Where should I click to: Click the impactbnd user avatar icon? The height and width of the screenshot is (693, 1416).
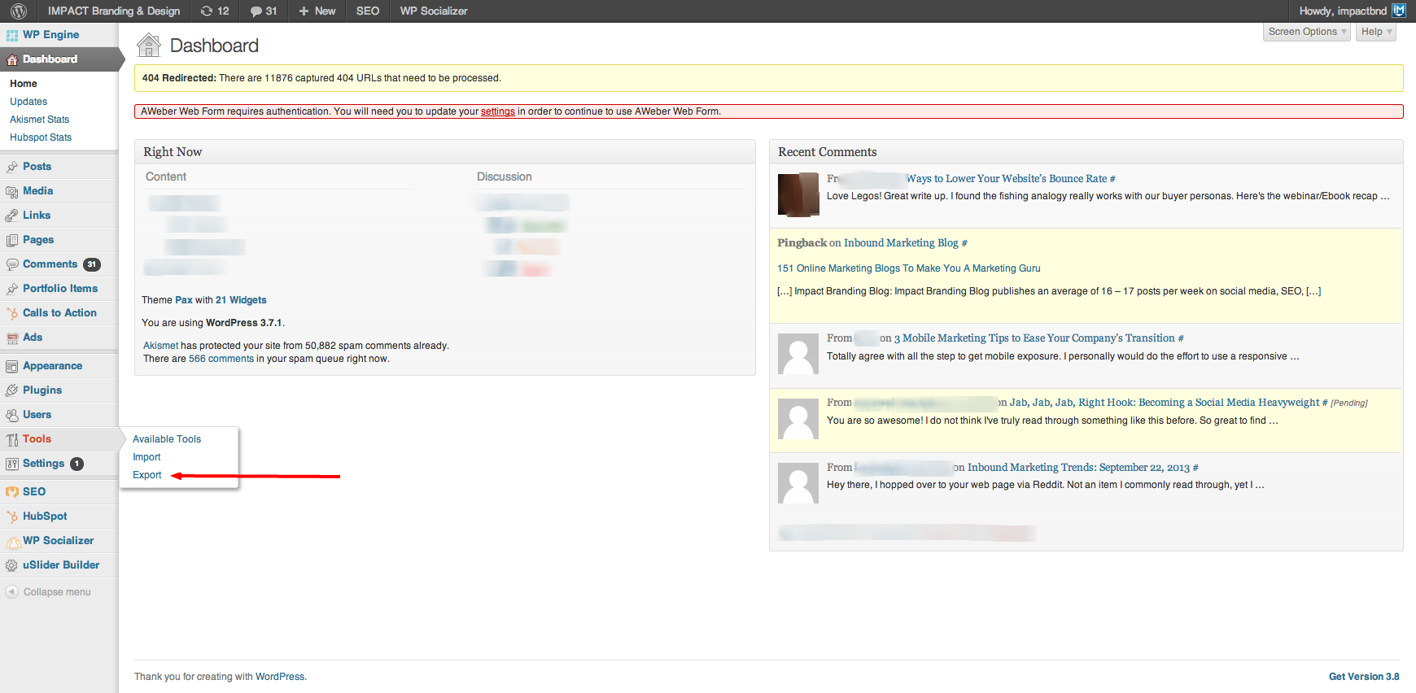coord(1399,11)
